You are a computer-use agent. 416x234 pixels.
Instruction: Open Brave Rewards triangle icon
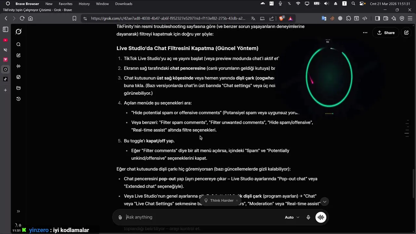tap(290, 19)
